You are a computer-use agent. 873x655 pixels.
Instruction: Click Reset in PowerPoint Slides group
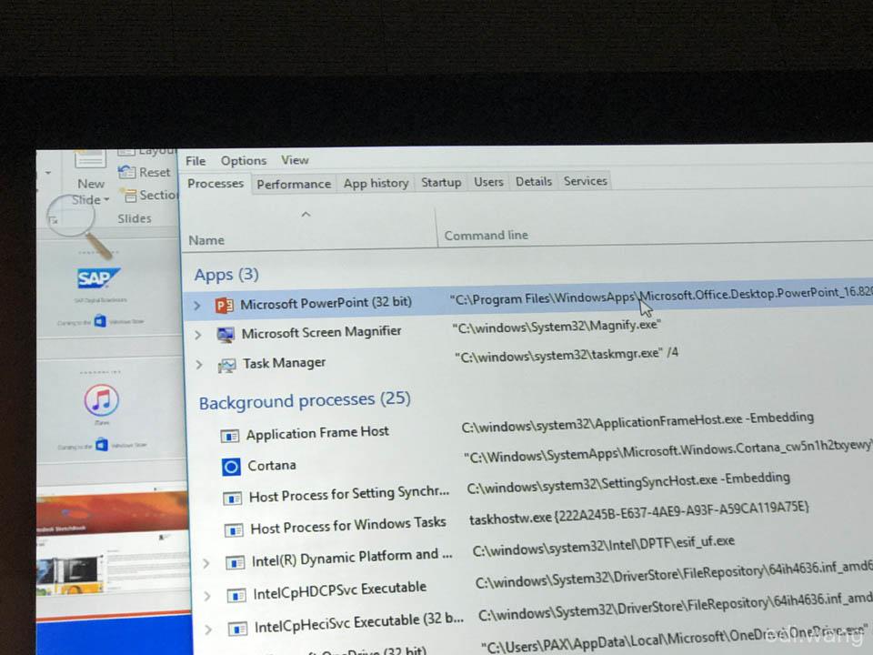pyautogui.click(x=145, y=172)
